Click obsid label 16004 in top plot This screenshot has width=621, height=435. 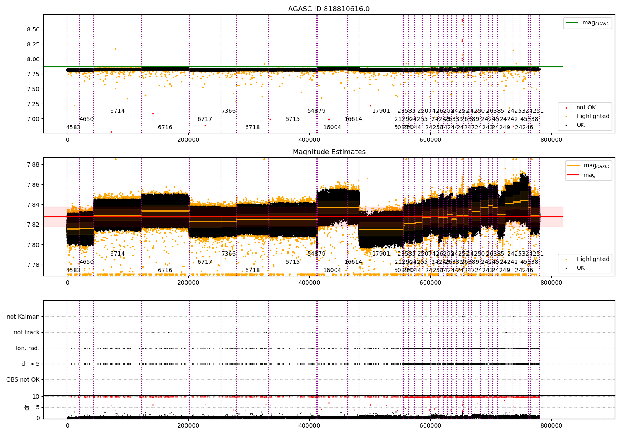click(x=332, y=128)
